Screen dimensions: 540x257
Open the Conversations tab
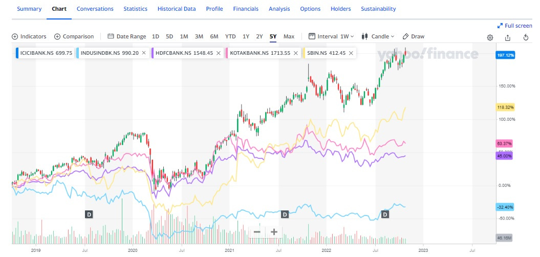click(95, 9)
